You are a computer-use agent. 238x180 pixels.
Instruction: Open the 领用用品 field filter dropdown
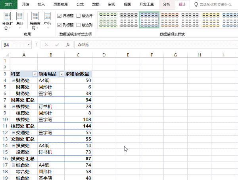point(61,74)
